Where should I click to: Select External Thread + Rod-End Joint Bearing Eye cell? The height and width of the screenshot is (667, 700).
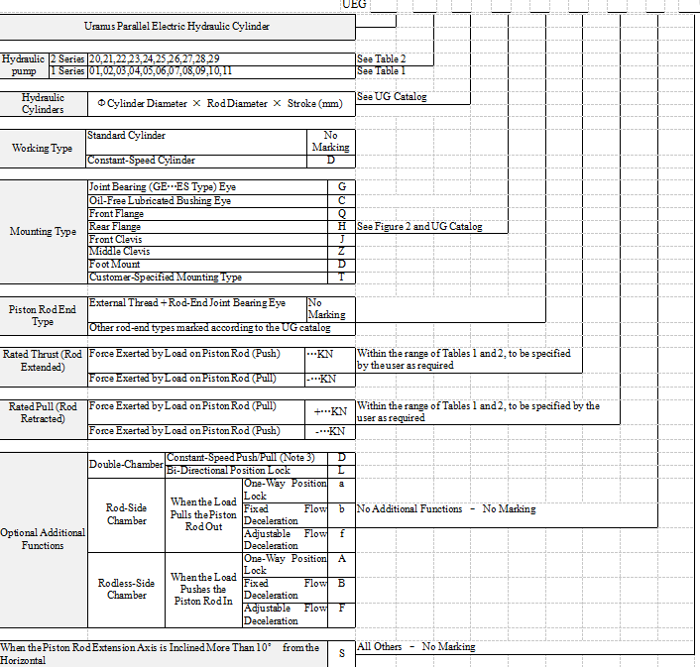click(x=187, y=303)
